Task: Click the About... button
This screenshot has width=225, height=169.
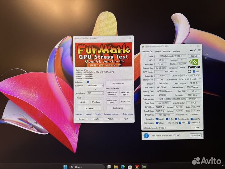Action: [x=111, y=119]
